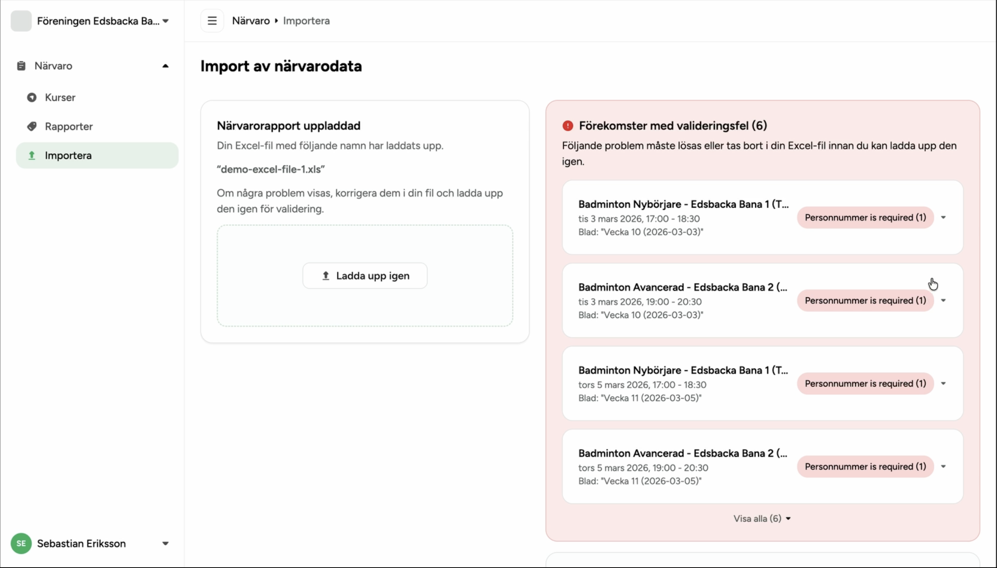This screenshot has height=568, width=997.
Task: Open Rapporter in the sidebar
Action: pyautogui.click(x=97, y=126)
